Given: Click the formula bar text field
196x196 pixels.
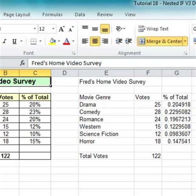Looking at the screenshot, I should pyautogui.click(x=112, y=63).
